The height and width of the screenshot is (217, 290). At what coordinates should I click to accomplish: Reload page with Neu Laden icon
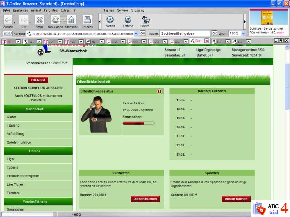[55, 20]
